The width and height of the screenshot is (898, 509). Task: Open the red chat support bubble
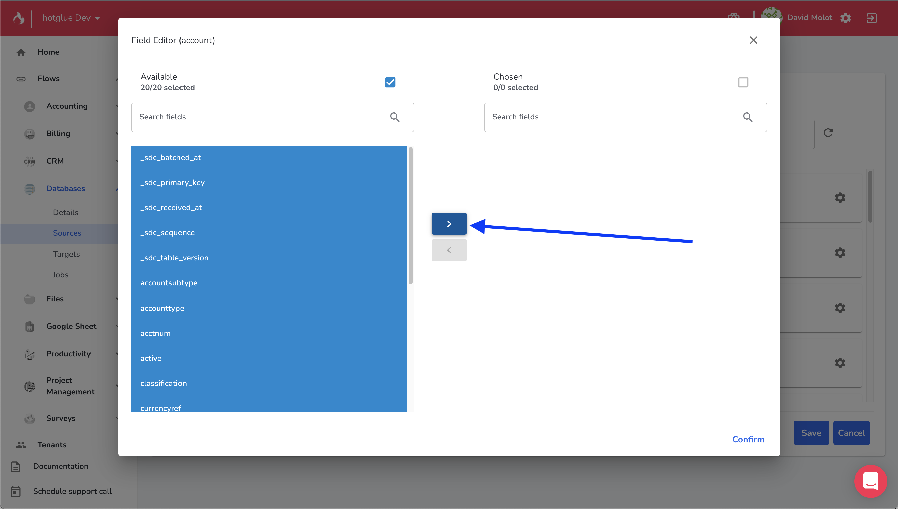871,481
